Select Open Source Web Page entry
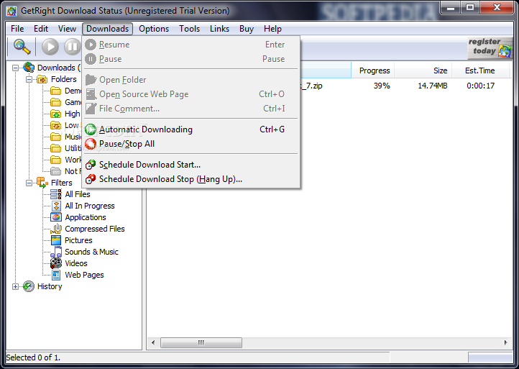519x369 pixels. tap(191, 94)
